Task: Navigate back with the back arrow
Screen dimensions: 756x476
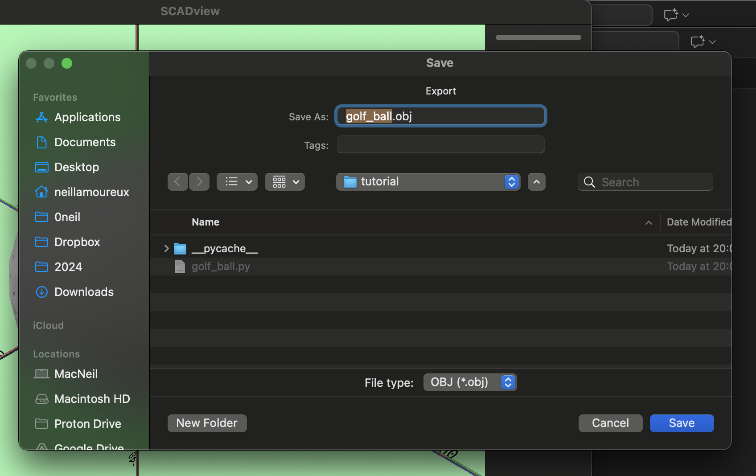Action: [177, 182]
